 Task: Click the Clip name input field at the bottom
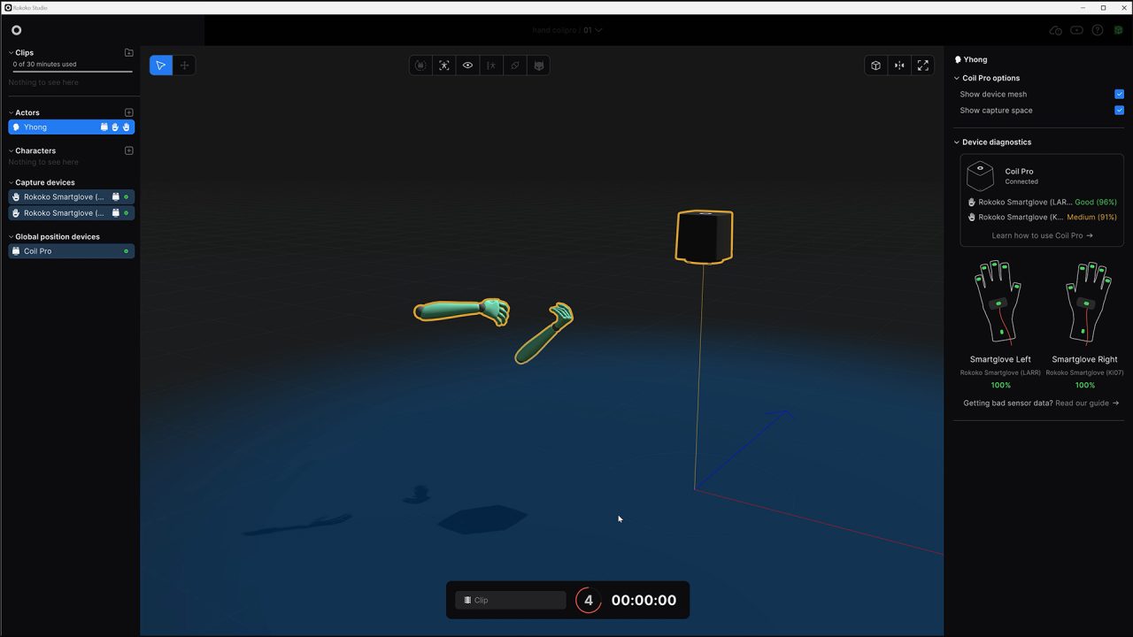[510, 600]
